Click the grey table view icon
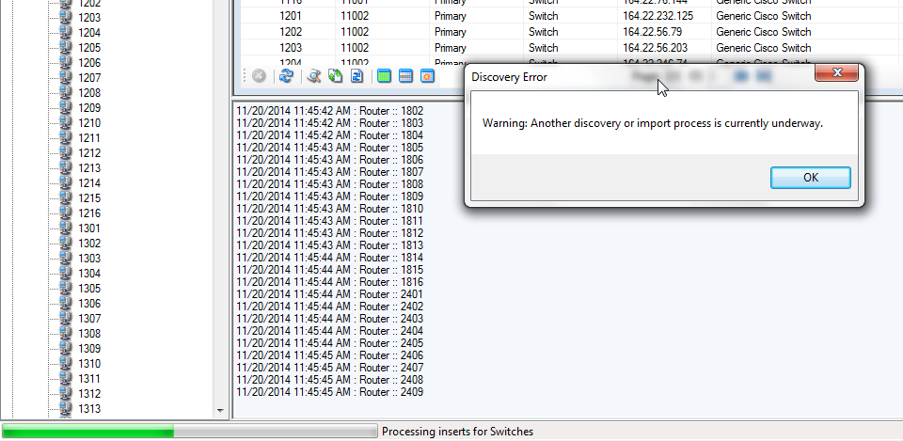The height and width of the screenshot is (441, 903). (x=406, y=76)
